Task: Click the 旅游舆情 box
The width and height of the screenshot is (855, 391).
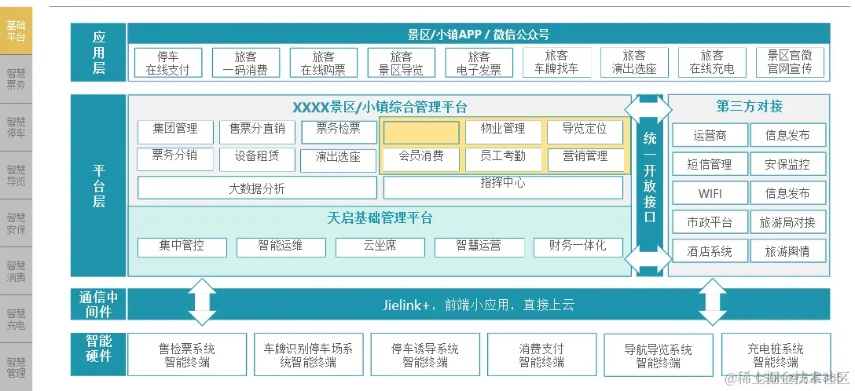Action: coord(788,250)
